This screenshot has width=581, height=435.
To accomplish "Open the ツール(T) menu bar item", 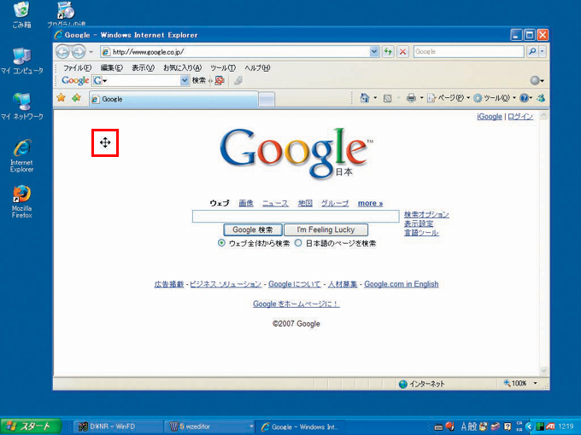I will [223, 67].
